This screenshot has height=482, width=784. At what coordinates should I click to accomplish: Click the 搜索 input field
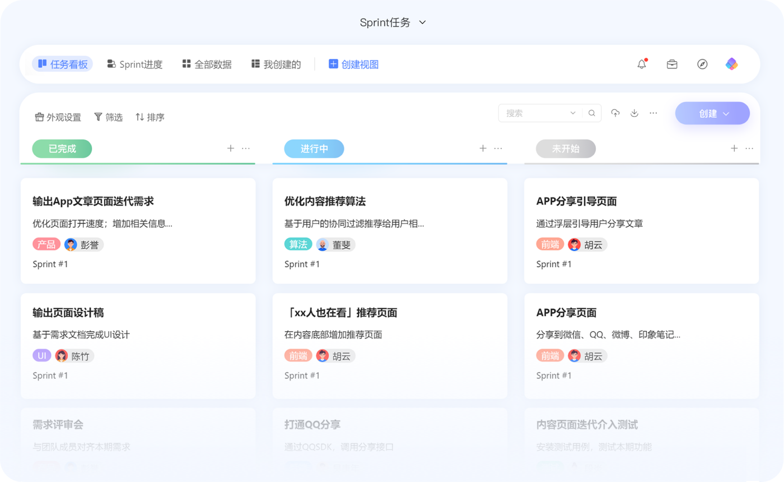[x=535, y=113]
